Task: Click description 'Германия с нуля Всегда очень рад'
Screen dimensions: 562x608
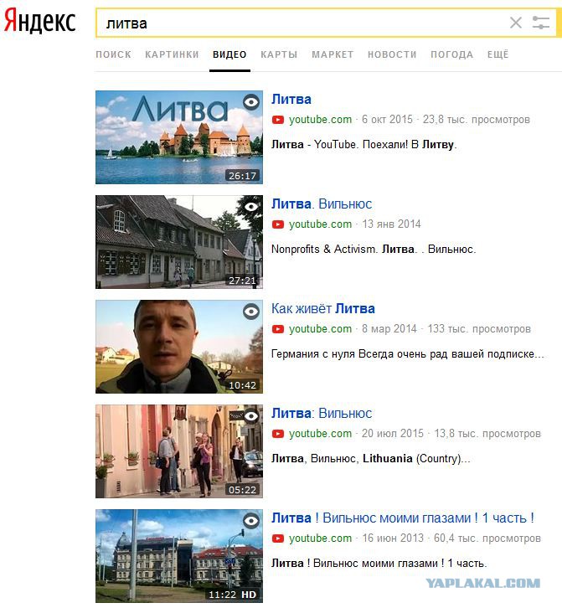Action: pos(408,354)
